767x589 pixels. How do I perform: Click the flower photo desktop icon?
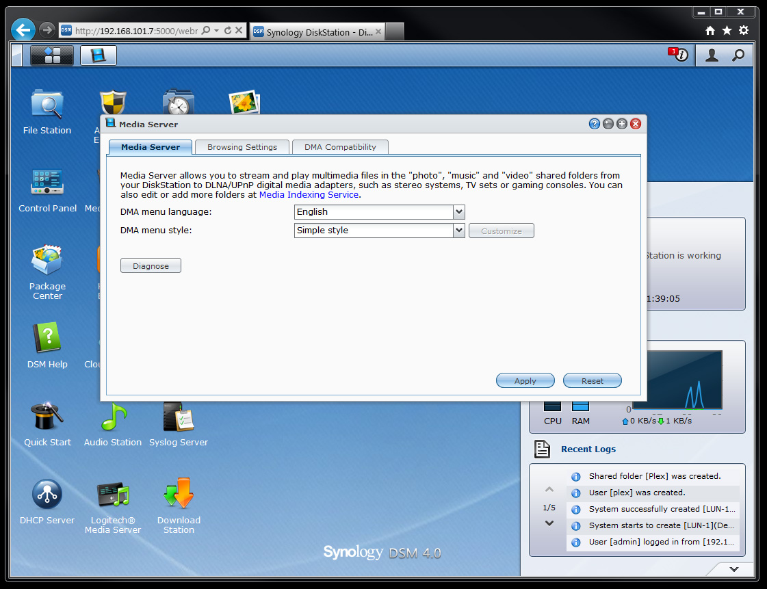[x=244, y=102]
